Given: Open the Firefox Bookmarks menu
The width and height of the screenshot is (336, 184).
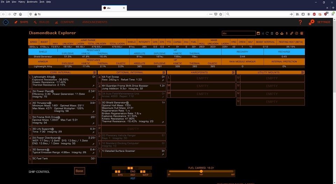Looking at the screenshot, I should click(x=32, y=2).
